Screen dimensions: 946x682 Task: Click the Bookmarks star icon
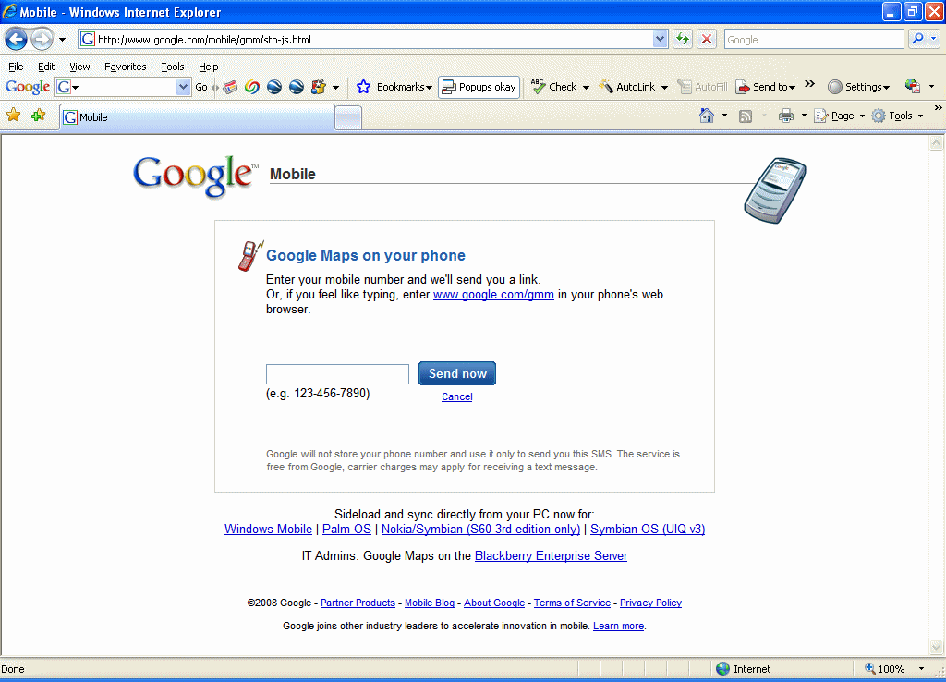[x=363, y=87]
